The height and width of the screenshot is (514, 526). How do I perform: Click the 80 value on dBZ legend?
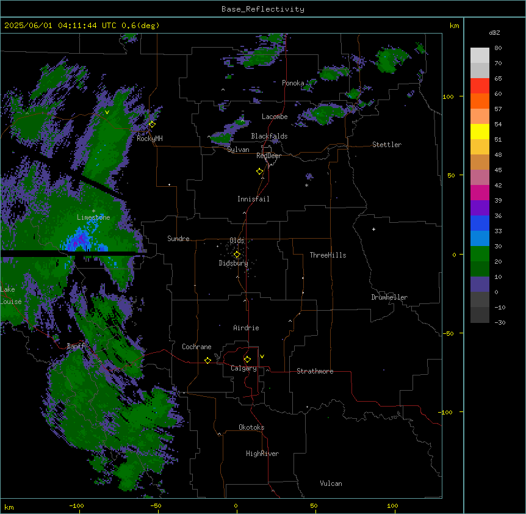(x=498, y=48)
